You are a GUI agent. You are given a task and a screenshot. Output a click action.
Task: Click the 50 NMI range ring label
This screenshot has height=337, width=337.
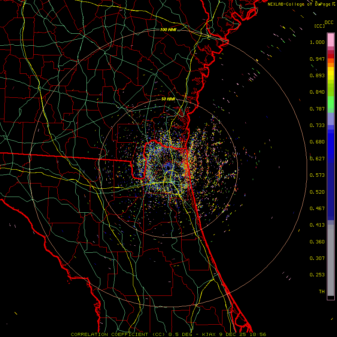point(168,99)
